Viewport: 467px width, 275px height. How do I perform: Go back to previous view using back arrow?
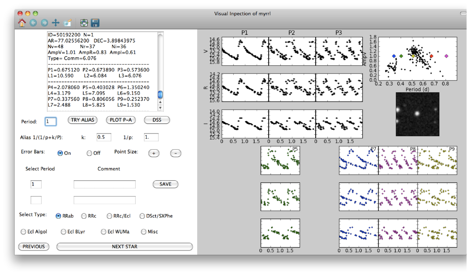(x=33, y=23)
